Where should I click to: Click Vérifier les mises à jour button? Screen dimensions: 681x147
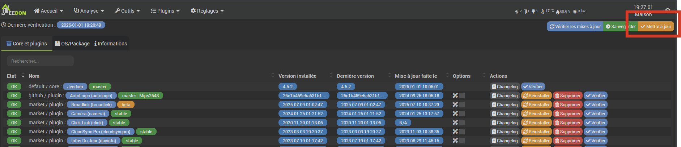coord(575,27)
